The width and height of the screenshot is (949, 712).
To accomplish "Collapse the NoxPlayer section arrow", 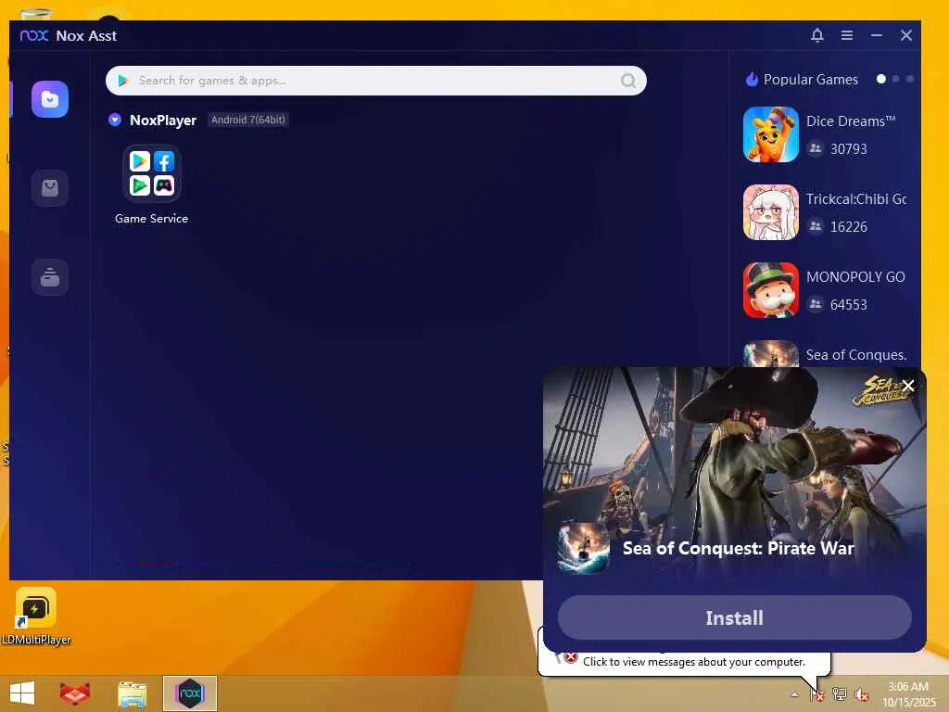I will point(114,120).
